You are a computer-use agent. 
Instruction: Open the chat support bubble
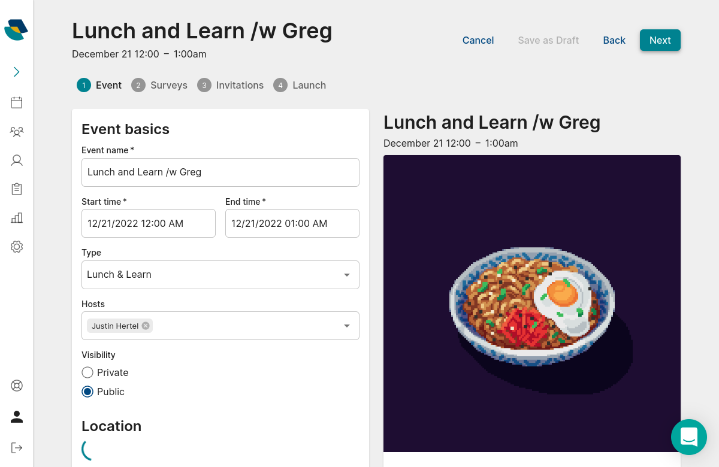coord(689,437)
